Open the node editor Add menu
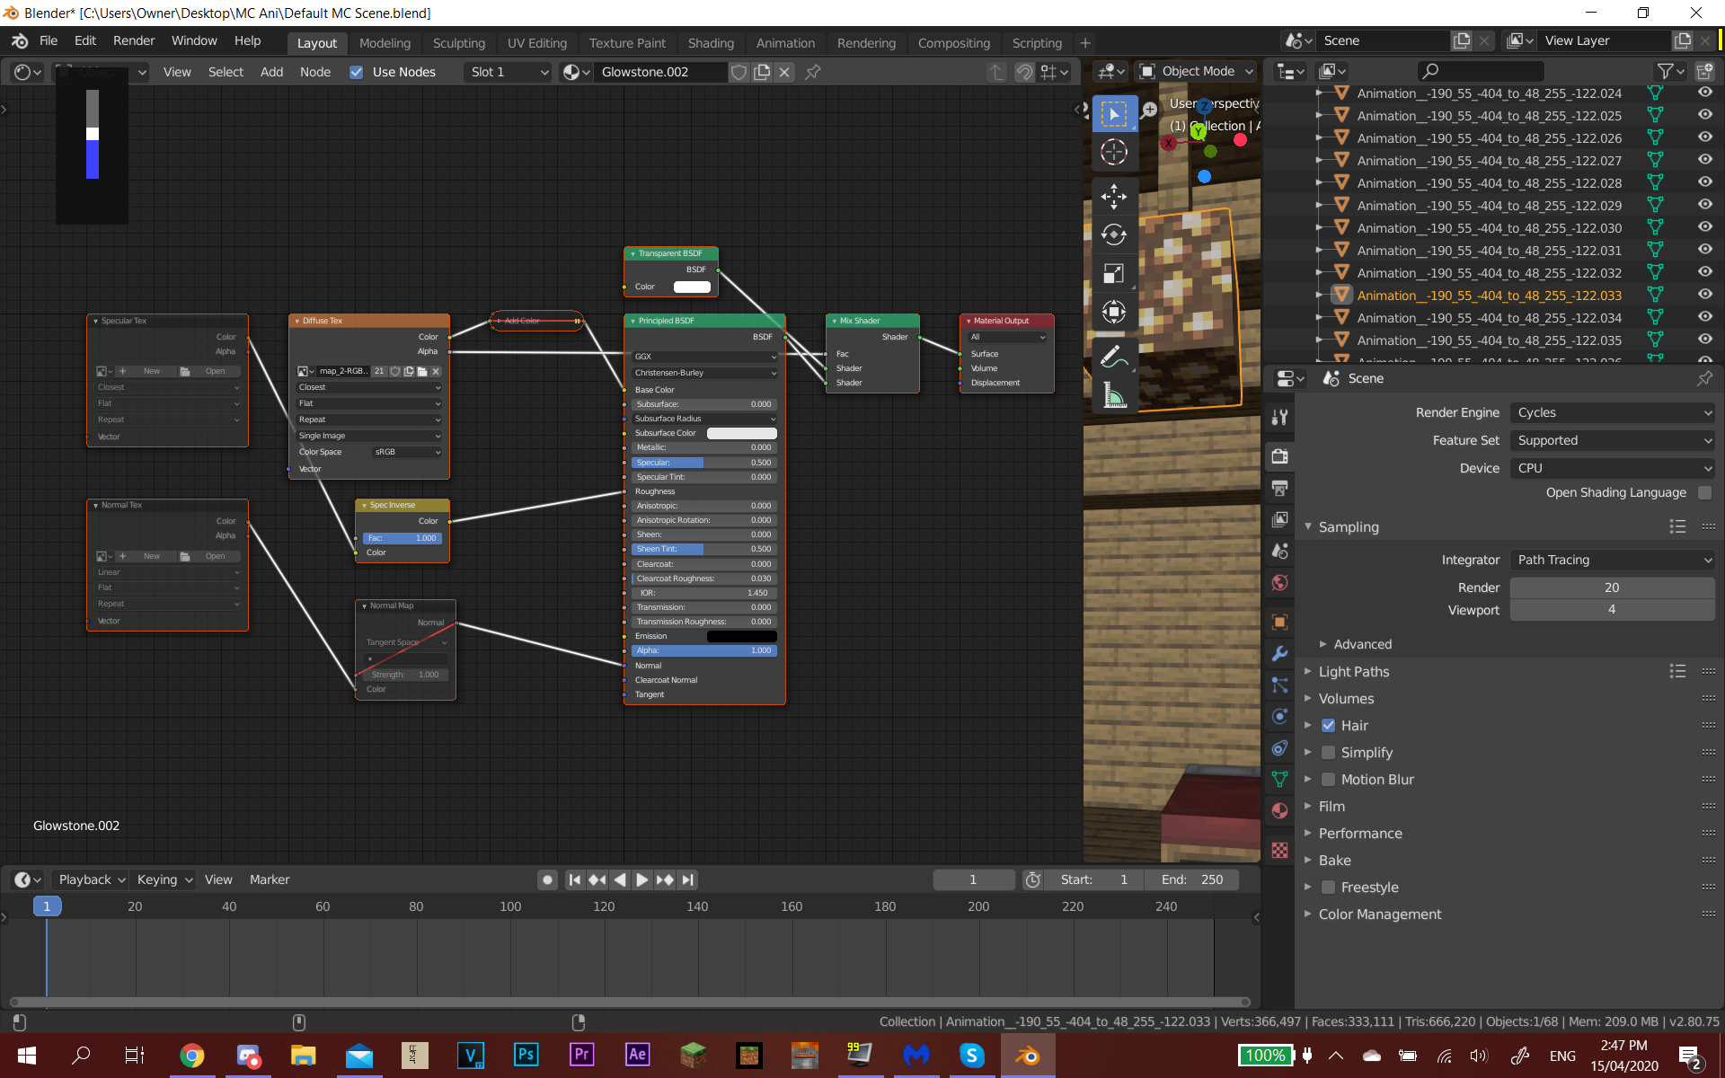Viewport: 1725px width, 1078px height. point(271,72)
